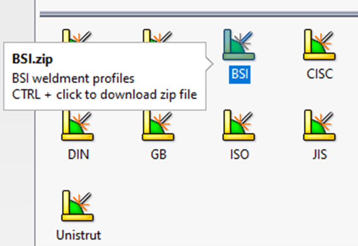The image size is (358, 246).
Task: Select the DIN weldment profile icon
Action: click(78, 125)
